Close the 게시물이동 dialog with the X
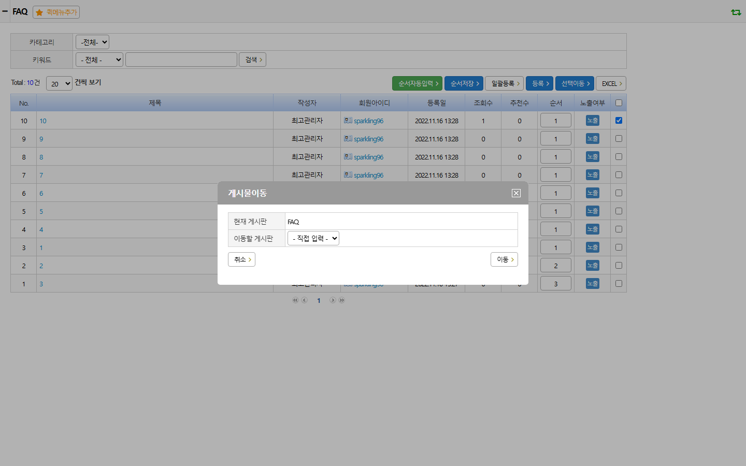Image resolution: width=746 pixels, height=466 pixels. pos(516,193)
